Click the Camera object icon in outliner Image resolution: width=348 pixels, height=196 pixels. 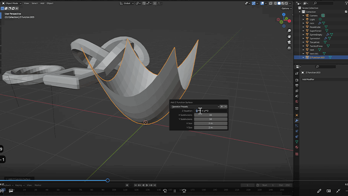307,15
